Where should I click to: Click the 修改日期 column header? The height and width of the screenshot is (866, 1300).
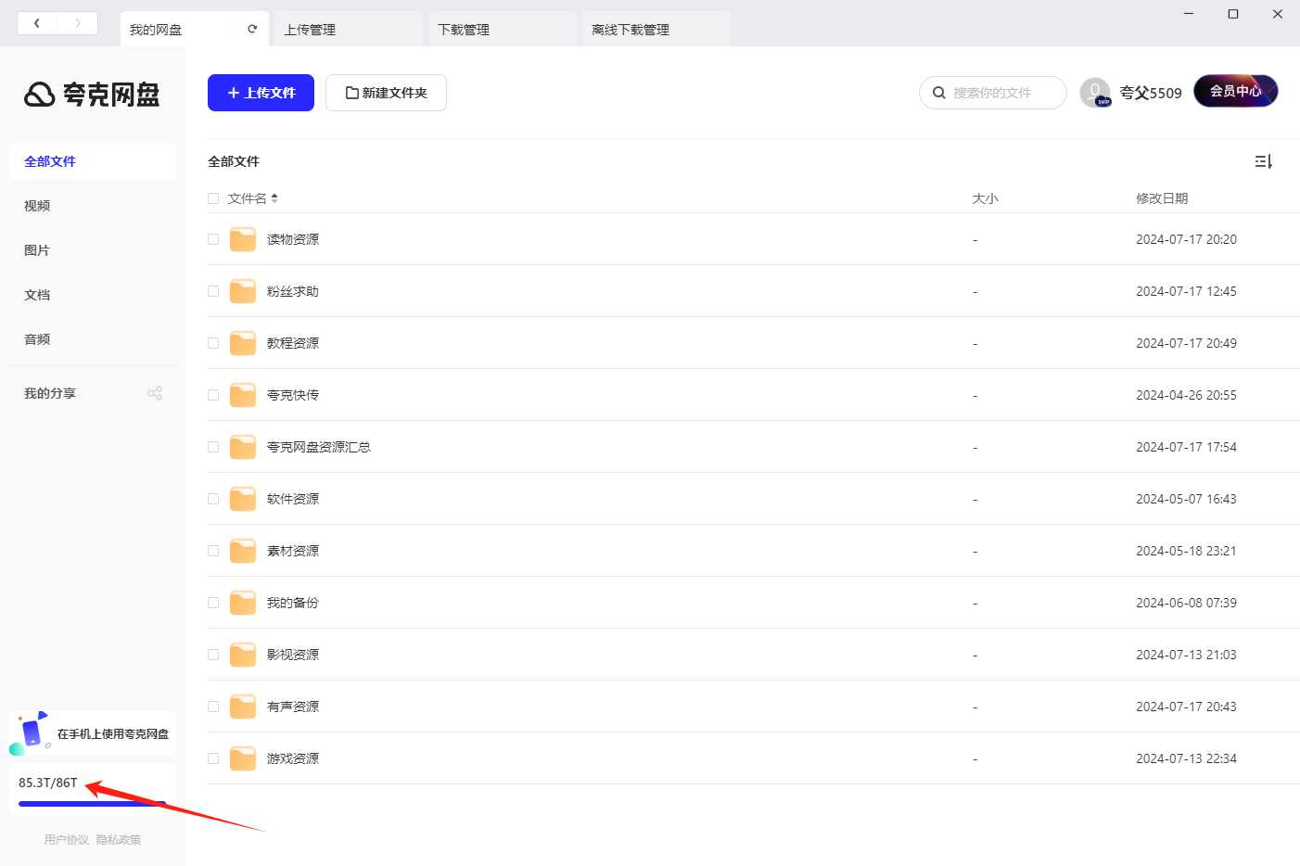pos(1162,198)
